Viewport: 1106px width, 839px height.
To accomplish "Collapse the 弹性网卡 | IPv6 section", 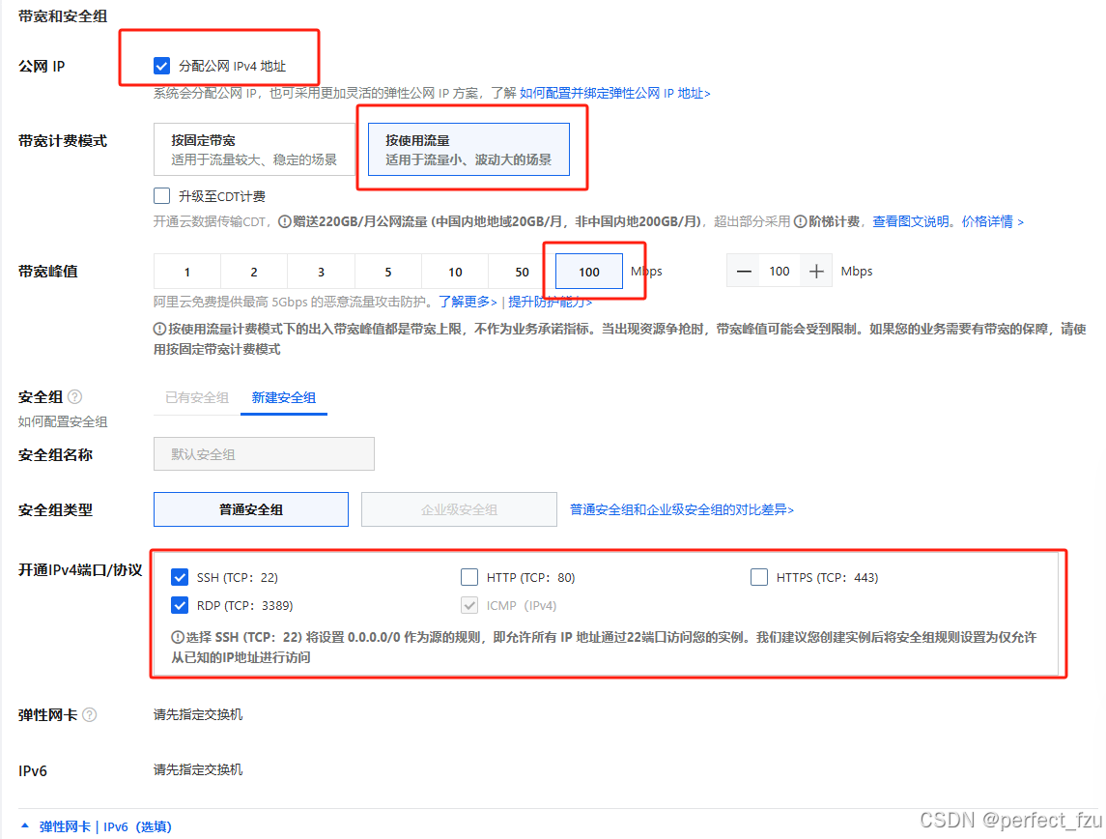I will [x=22, y=826].
